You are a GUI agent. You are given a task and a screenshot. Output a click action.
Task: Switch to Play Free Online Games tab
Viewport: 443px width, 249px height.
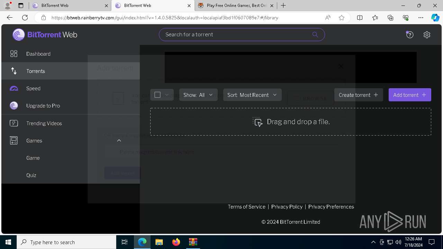[x=237, y=6]
